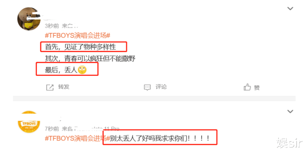Open the first post's chevron dropdown menu
This screenshot has height=156, width=308.
tap(290, 9)
